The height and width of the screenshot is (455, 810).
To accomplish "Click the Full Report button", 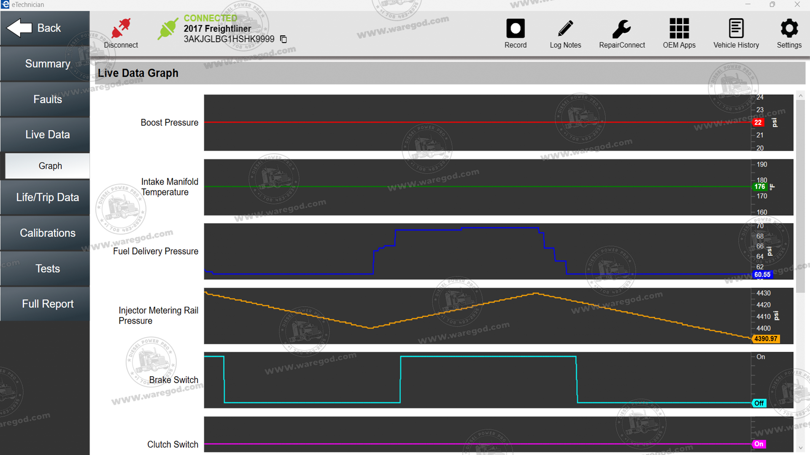I will 47,304.
